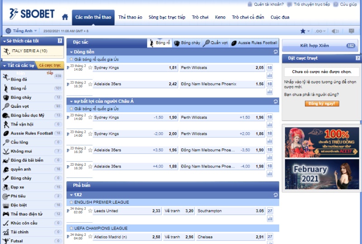Click the sound speaker icon
This screenshot has height=244, width=362.
[x=335, y=31]
